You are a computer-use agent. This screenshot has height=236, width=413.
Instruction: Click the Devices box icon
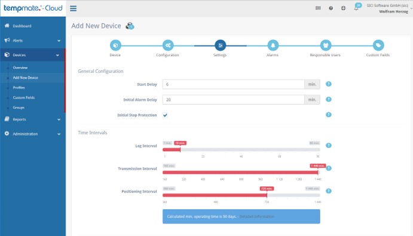pyautogui.click(x=7, y=54)
